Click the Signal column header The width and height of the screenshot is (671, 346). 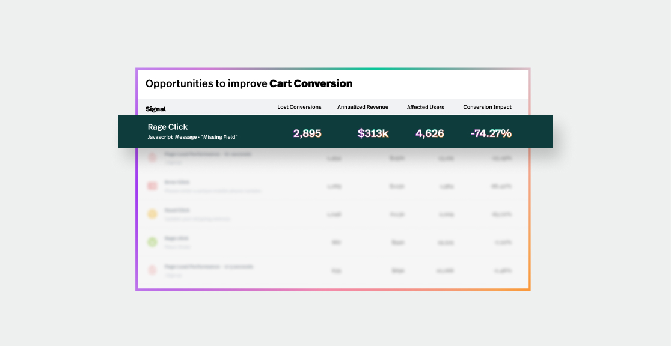click(x=155, y=109)
